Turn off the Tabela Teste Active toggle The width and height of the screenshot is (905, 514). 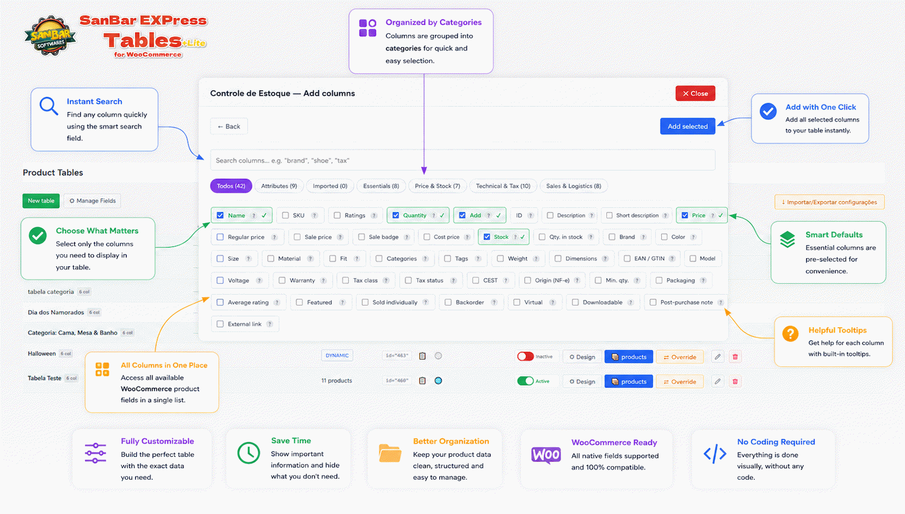pos(526,381)
